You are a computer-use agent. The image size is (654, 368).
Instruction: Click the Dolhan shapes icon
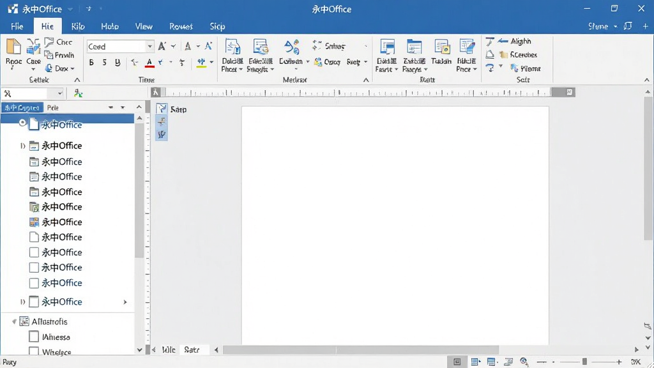(x=291, y=47)
